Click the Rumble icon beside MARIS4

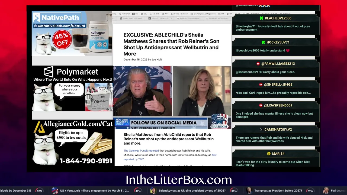coord(269,154)
